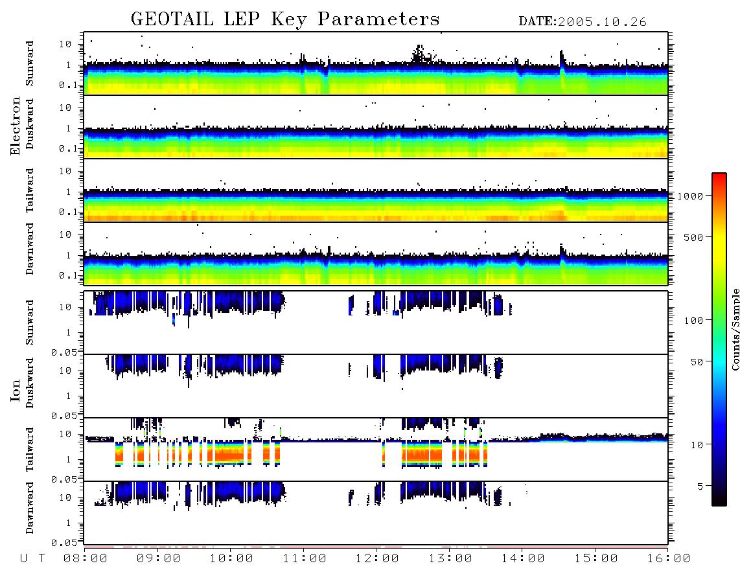740x570 pixels.
Task: Click the Electron Sunward spectrogram panel
Action: (376, 63)
